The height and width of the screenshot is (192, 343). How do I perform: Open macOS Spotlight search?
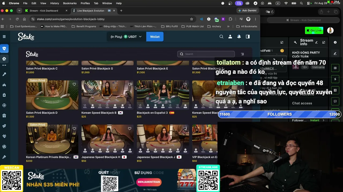[x=301, y=3]
